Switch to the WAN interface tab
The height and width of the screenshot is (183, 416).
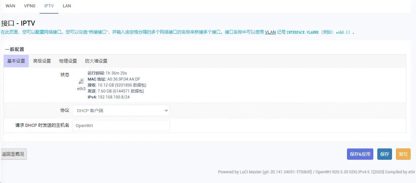[x=10, y=6]
